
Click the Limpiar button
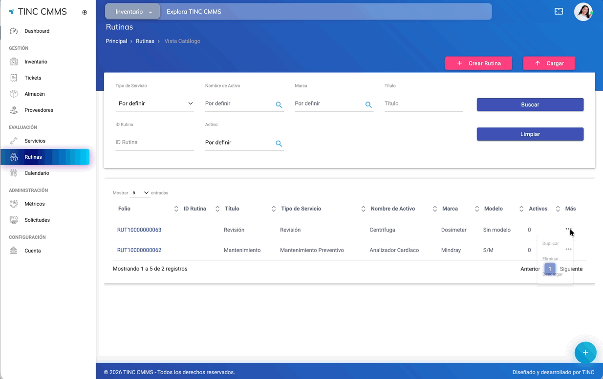(530, 134)
